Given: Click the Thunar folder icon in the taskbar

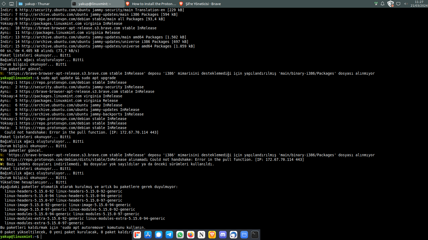Looking at the screenshot, I should point(21,4).
